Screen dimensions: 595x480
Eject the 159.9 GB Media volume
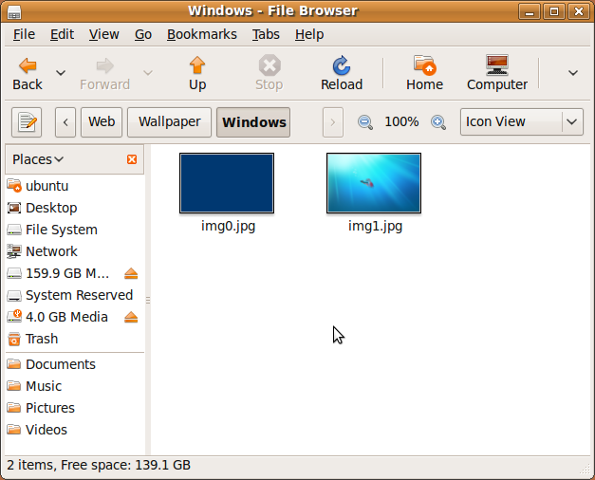[131, 274]
